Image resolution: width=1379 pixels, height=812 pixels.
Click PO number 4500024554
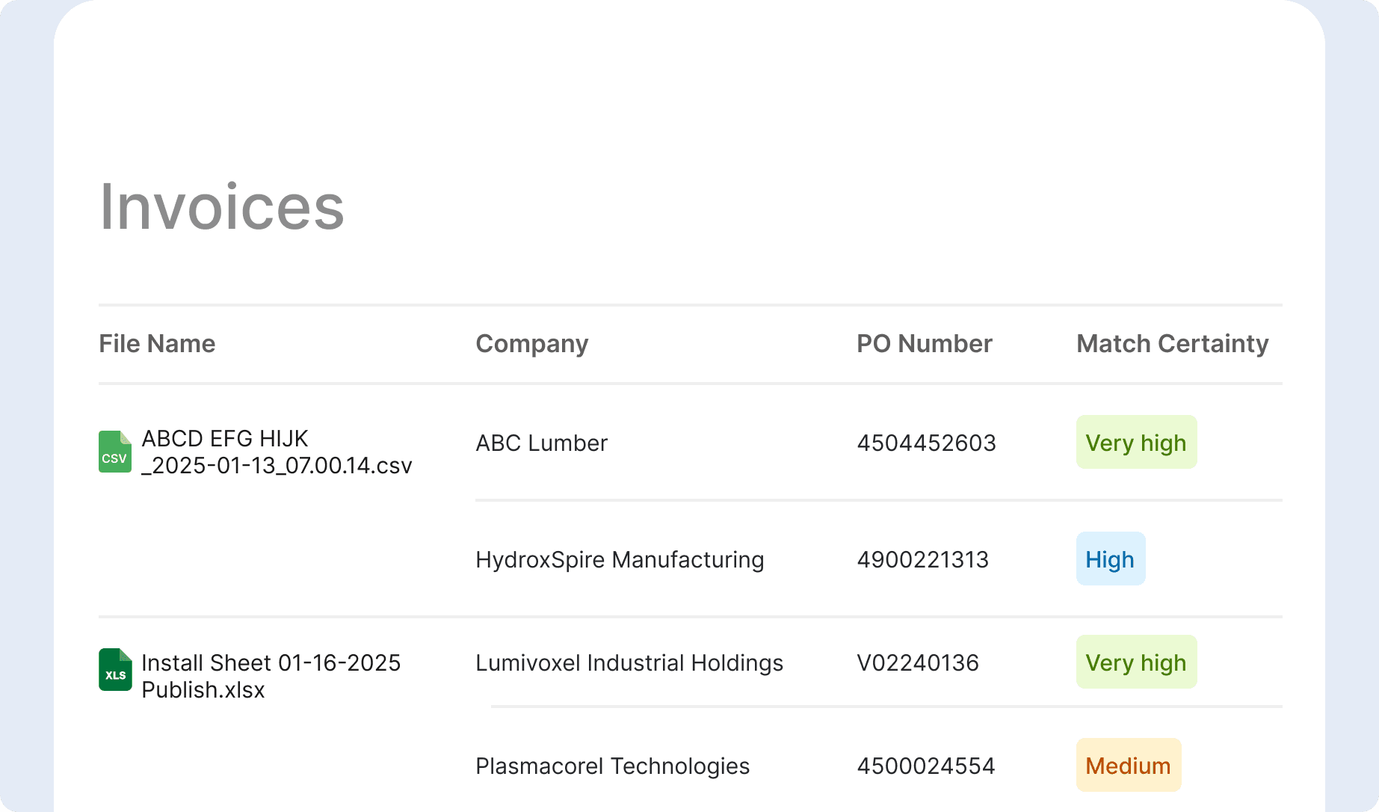(x=927, y=766)
